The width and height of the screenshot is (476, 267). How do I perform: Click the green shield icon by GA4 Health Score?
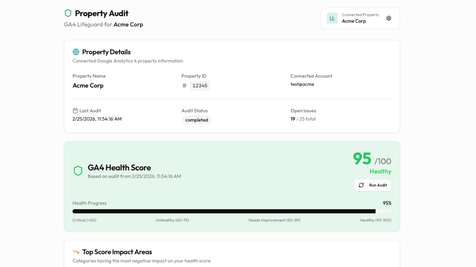(78, 171)
